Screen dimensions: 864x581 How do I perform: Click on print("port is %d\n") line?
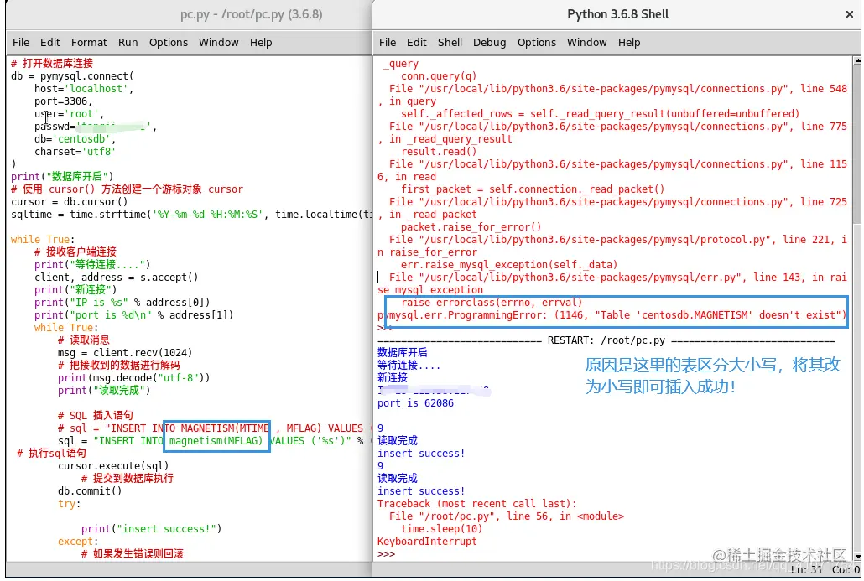(x=134, y=315)
